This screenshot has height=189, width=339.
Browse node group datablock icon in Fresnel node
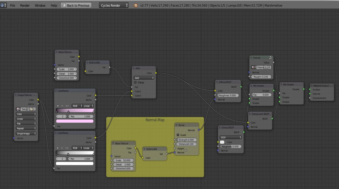[x=253, y=67]
